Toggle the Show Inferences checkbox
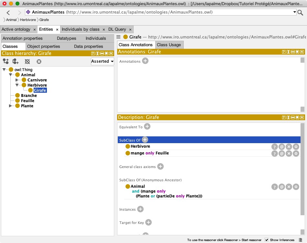This screenshot has height=243, width=307. click(x=267, y=240)
